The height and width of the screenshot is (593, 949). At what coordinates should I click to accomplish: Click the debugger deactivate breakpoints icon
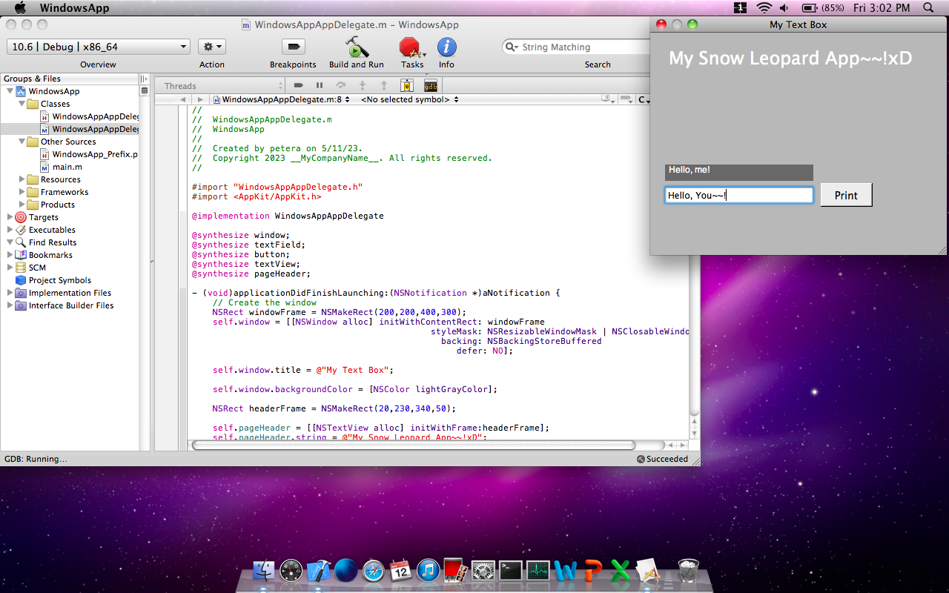298,85
